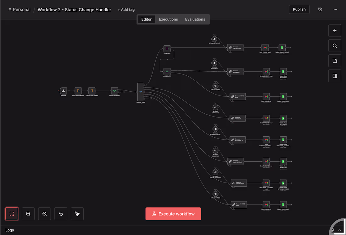Image resolution: width=346 pixels, height=235 pixels.
Task: Open the Should Send Email? node
Action: click(114, 91)
